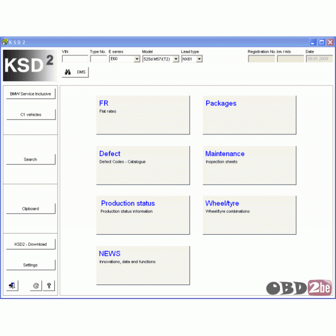Open the NEWS tile
This screenshot has height=336, width=336.
pyautogui.click(x=143, y=265)
